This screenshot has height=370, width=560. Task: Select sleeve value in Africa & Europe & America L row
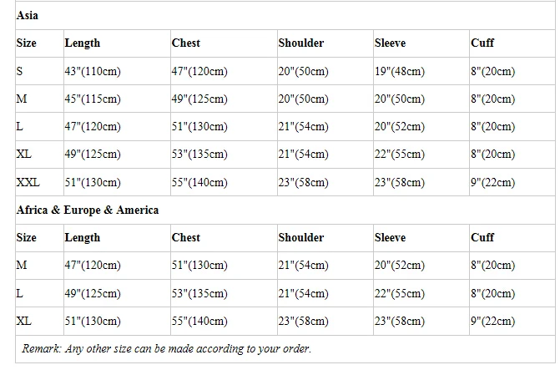(400, 293)
